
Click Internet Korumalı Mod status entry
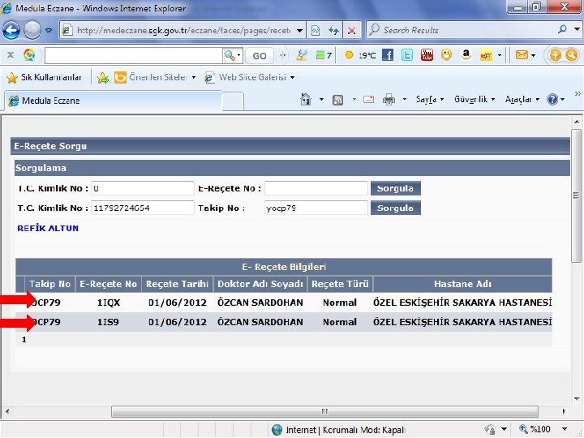[x=338, y=430]
